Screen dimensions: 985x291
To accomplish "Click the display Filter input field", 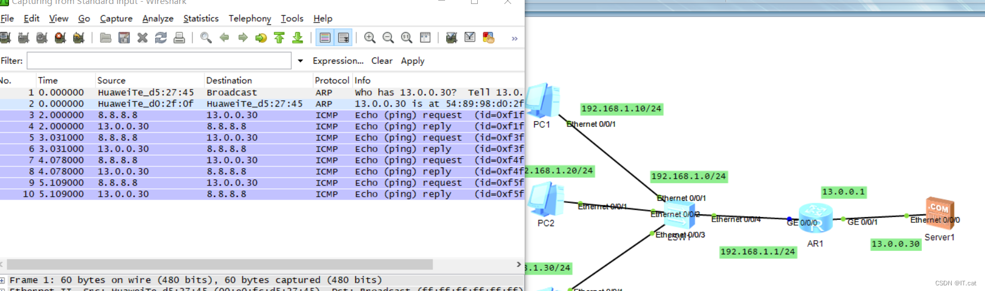I will [159, 60].
